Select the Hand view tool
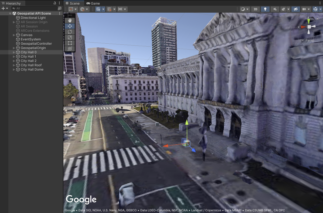 pyautogui.click(x=70, y=20)
